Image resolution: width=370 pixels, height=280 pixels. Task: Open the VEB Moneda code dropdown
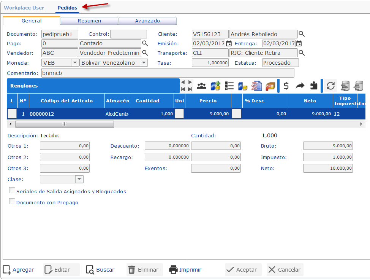(x=75, y=63)
